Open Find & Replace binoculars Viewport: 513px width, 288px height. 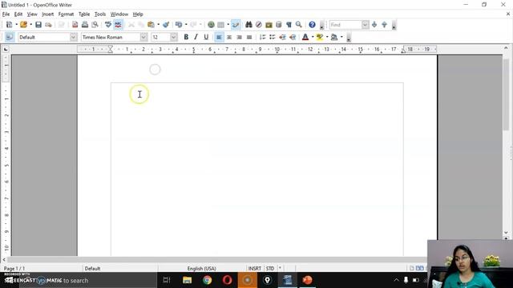point(248,25)
